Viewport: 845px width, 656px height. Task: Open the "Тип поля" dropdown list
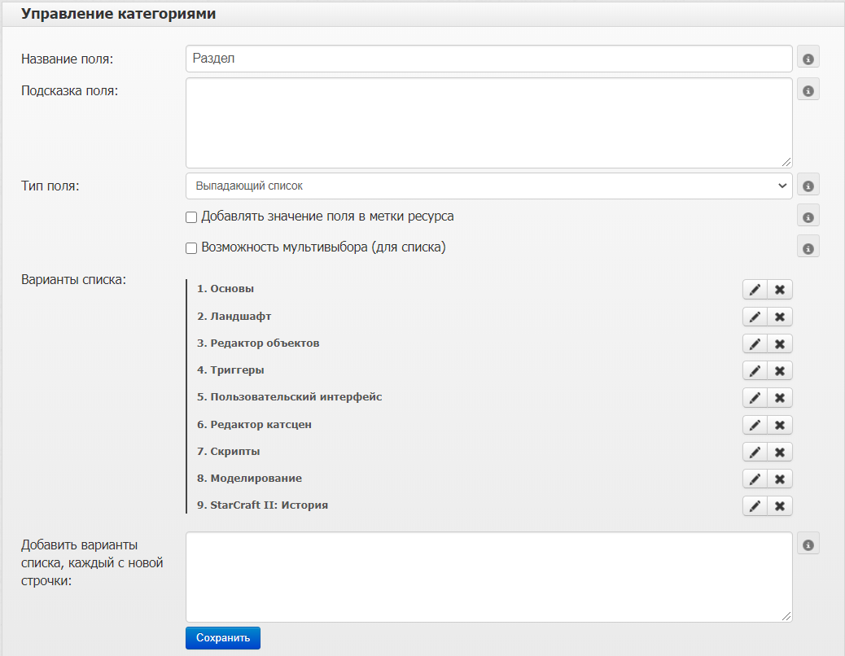coord(488,186)
